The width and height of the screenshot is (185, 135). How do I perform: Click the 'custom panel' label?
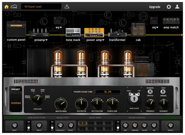[x=16, y=40]
